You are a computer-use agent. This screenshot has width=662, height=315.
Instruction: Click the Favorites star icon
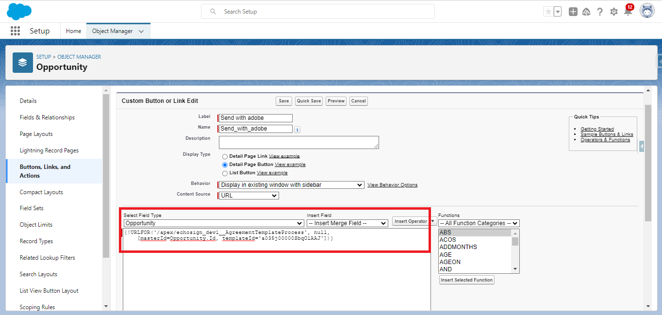coord(548,12)
